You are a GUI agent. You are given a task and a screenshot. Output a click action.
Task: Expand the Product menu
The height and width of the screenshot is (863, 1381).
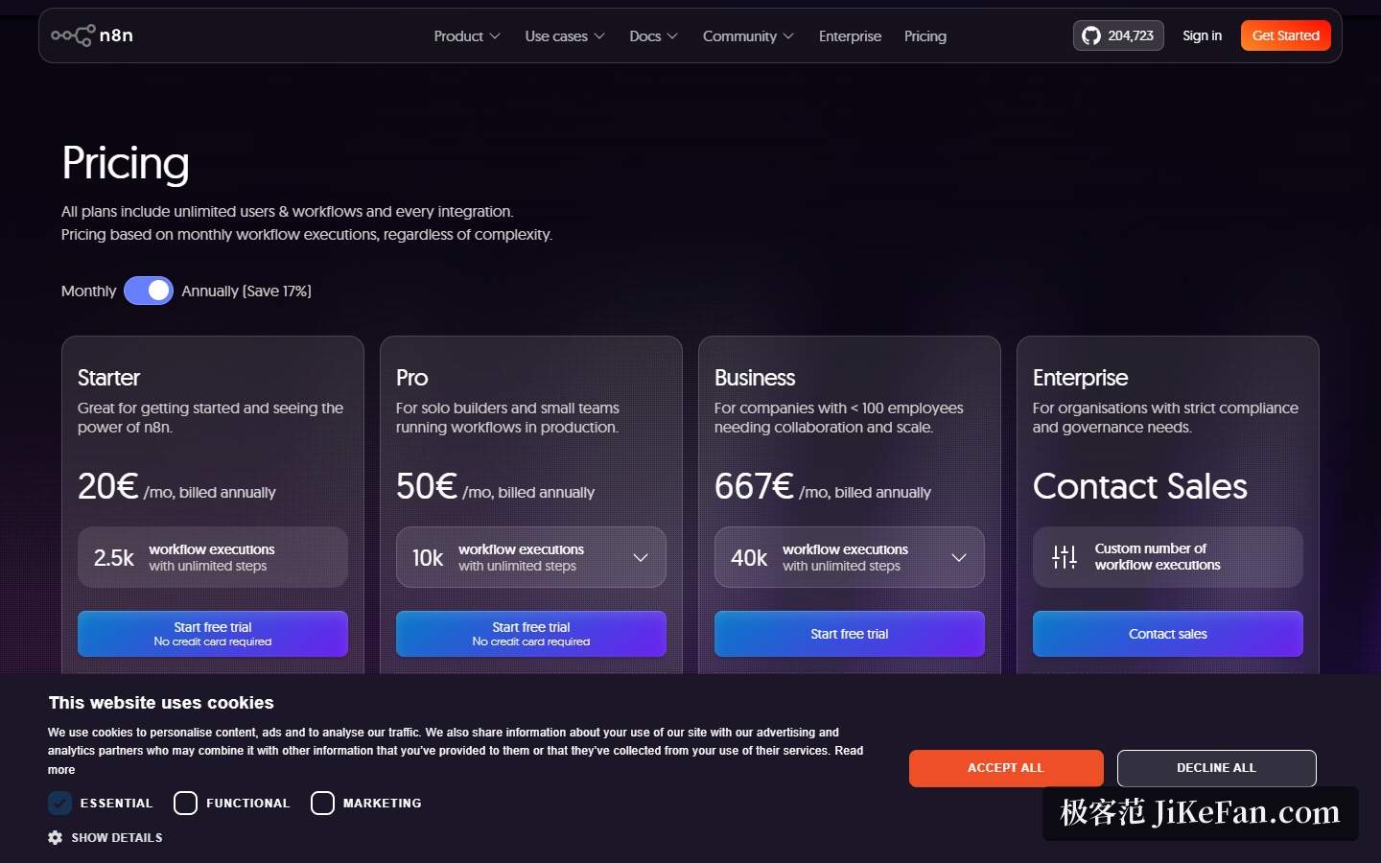pos(467,36)
